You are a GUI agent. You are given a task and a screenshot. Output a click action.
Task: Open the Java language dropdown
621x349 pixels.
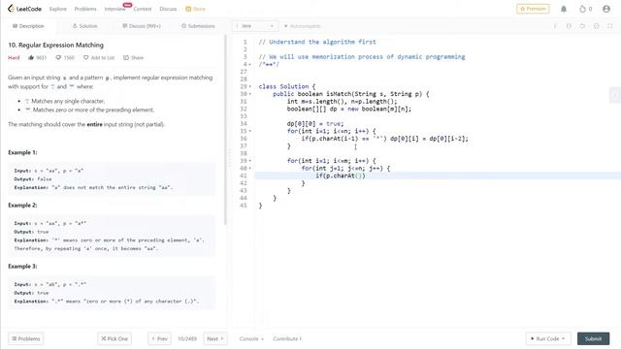click(x=254, y=26)
